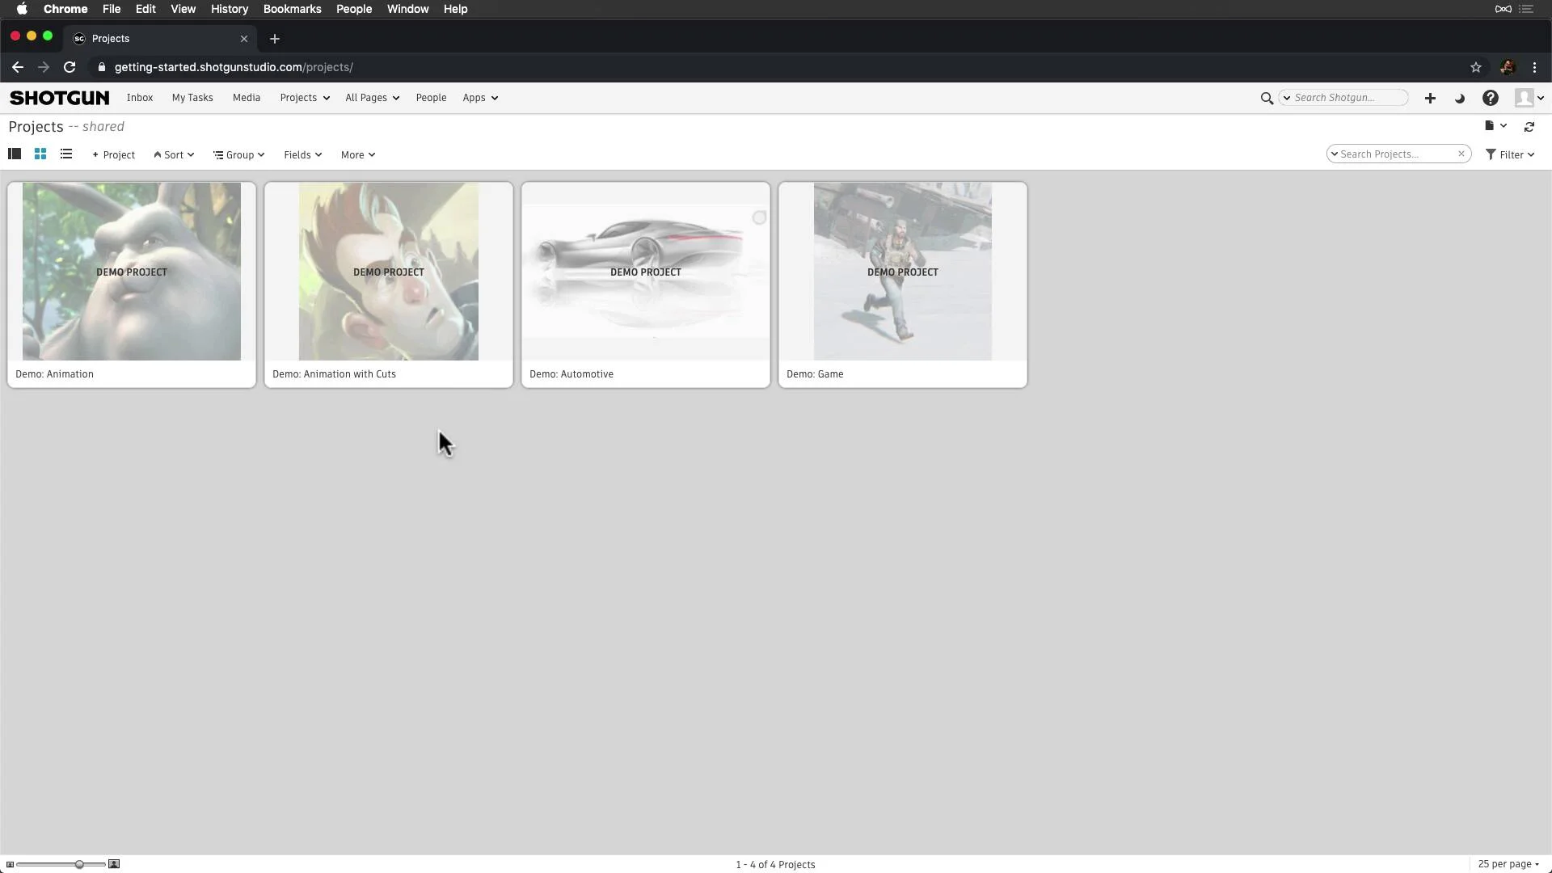Toggle the More options menu
Image resolution: width=1552 pixels, height=873 pixels.
click(357, 154)
